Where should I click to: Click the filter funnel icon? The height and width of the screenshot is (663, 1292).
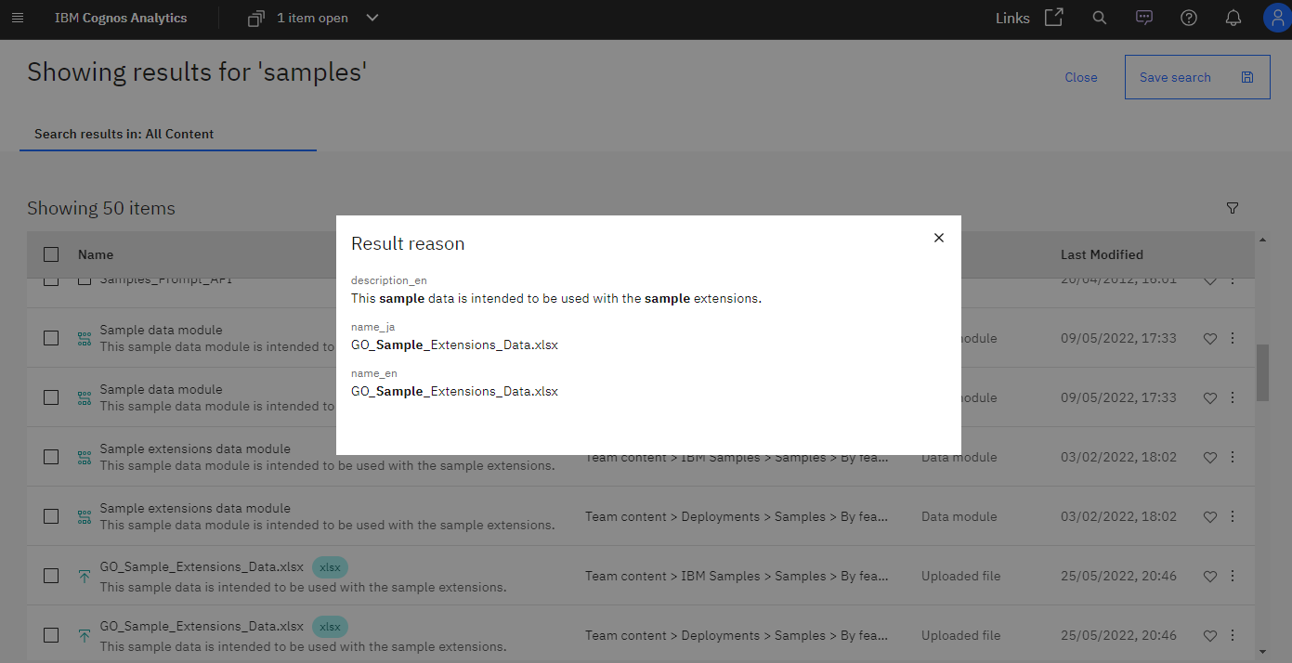1233,208
